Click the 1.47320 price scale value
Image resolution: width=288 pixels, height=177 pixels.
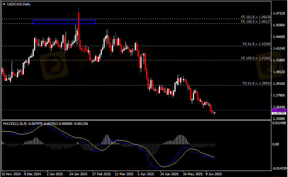pyautogui.click(x=279, y=13)
